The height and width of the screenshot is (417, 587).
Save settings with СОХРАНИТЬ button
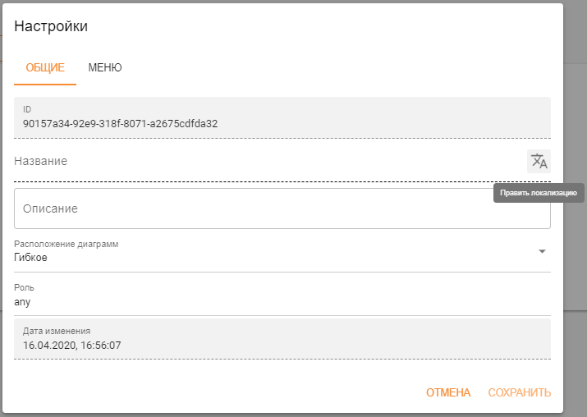pyautogui.click(x=519, y=392)
